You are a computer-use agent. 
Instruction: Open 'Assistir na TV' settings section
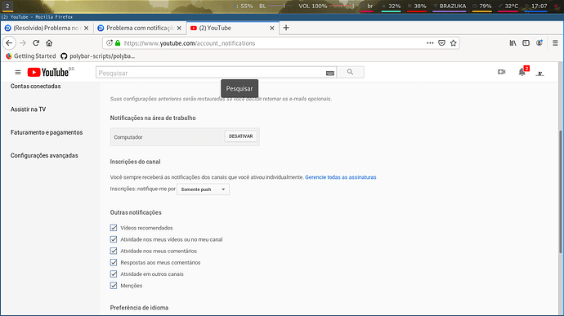[28, 109]
